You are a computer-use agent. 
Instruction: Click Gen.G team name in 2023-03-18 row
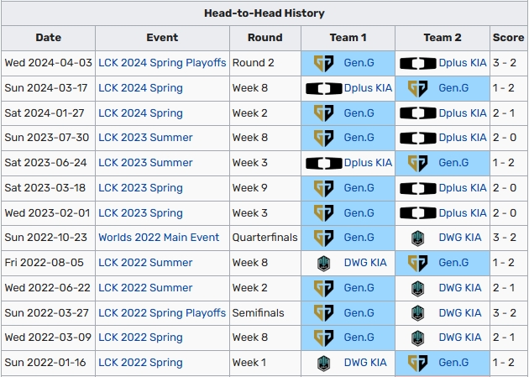tap(359, 188)
